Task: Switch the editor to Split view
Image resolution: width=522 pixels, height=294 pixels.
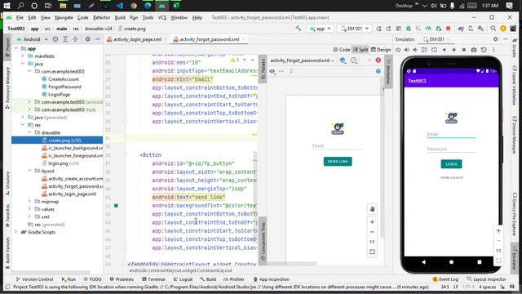Action: [x=361, y=50]
